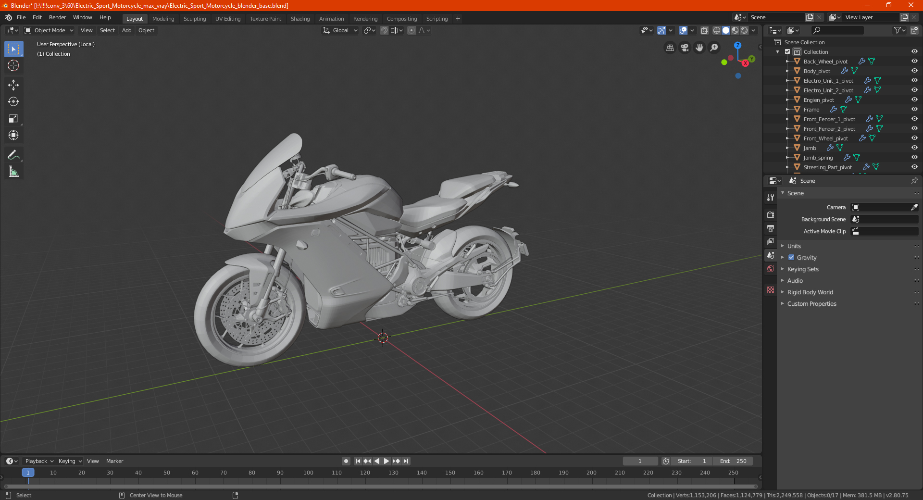Open the Output properties tab

771,228
